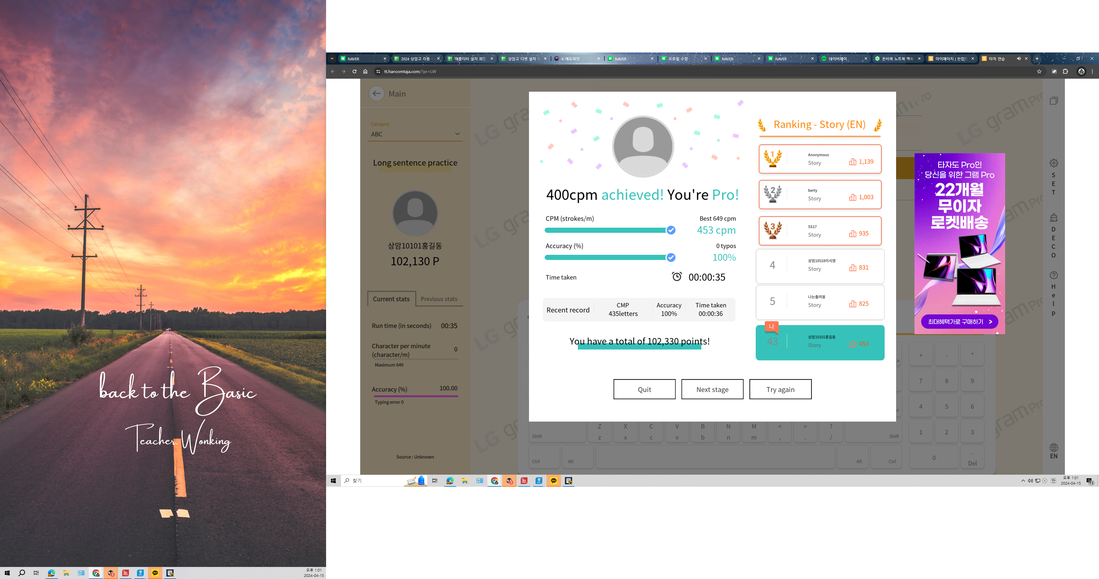Click the Accuracy bar checkmark indicator

coord(671,257)
